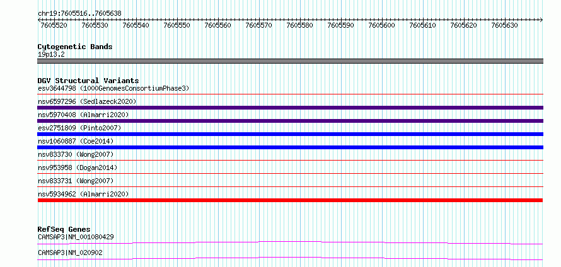
Task: Click the DGV Structural Variants track title
Action: coord(88,81)
